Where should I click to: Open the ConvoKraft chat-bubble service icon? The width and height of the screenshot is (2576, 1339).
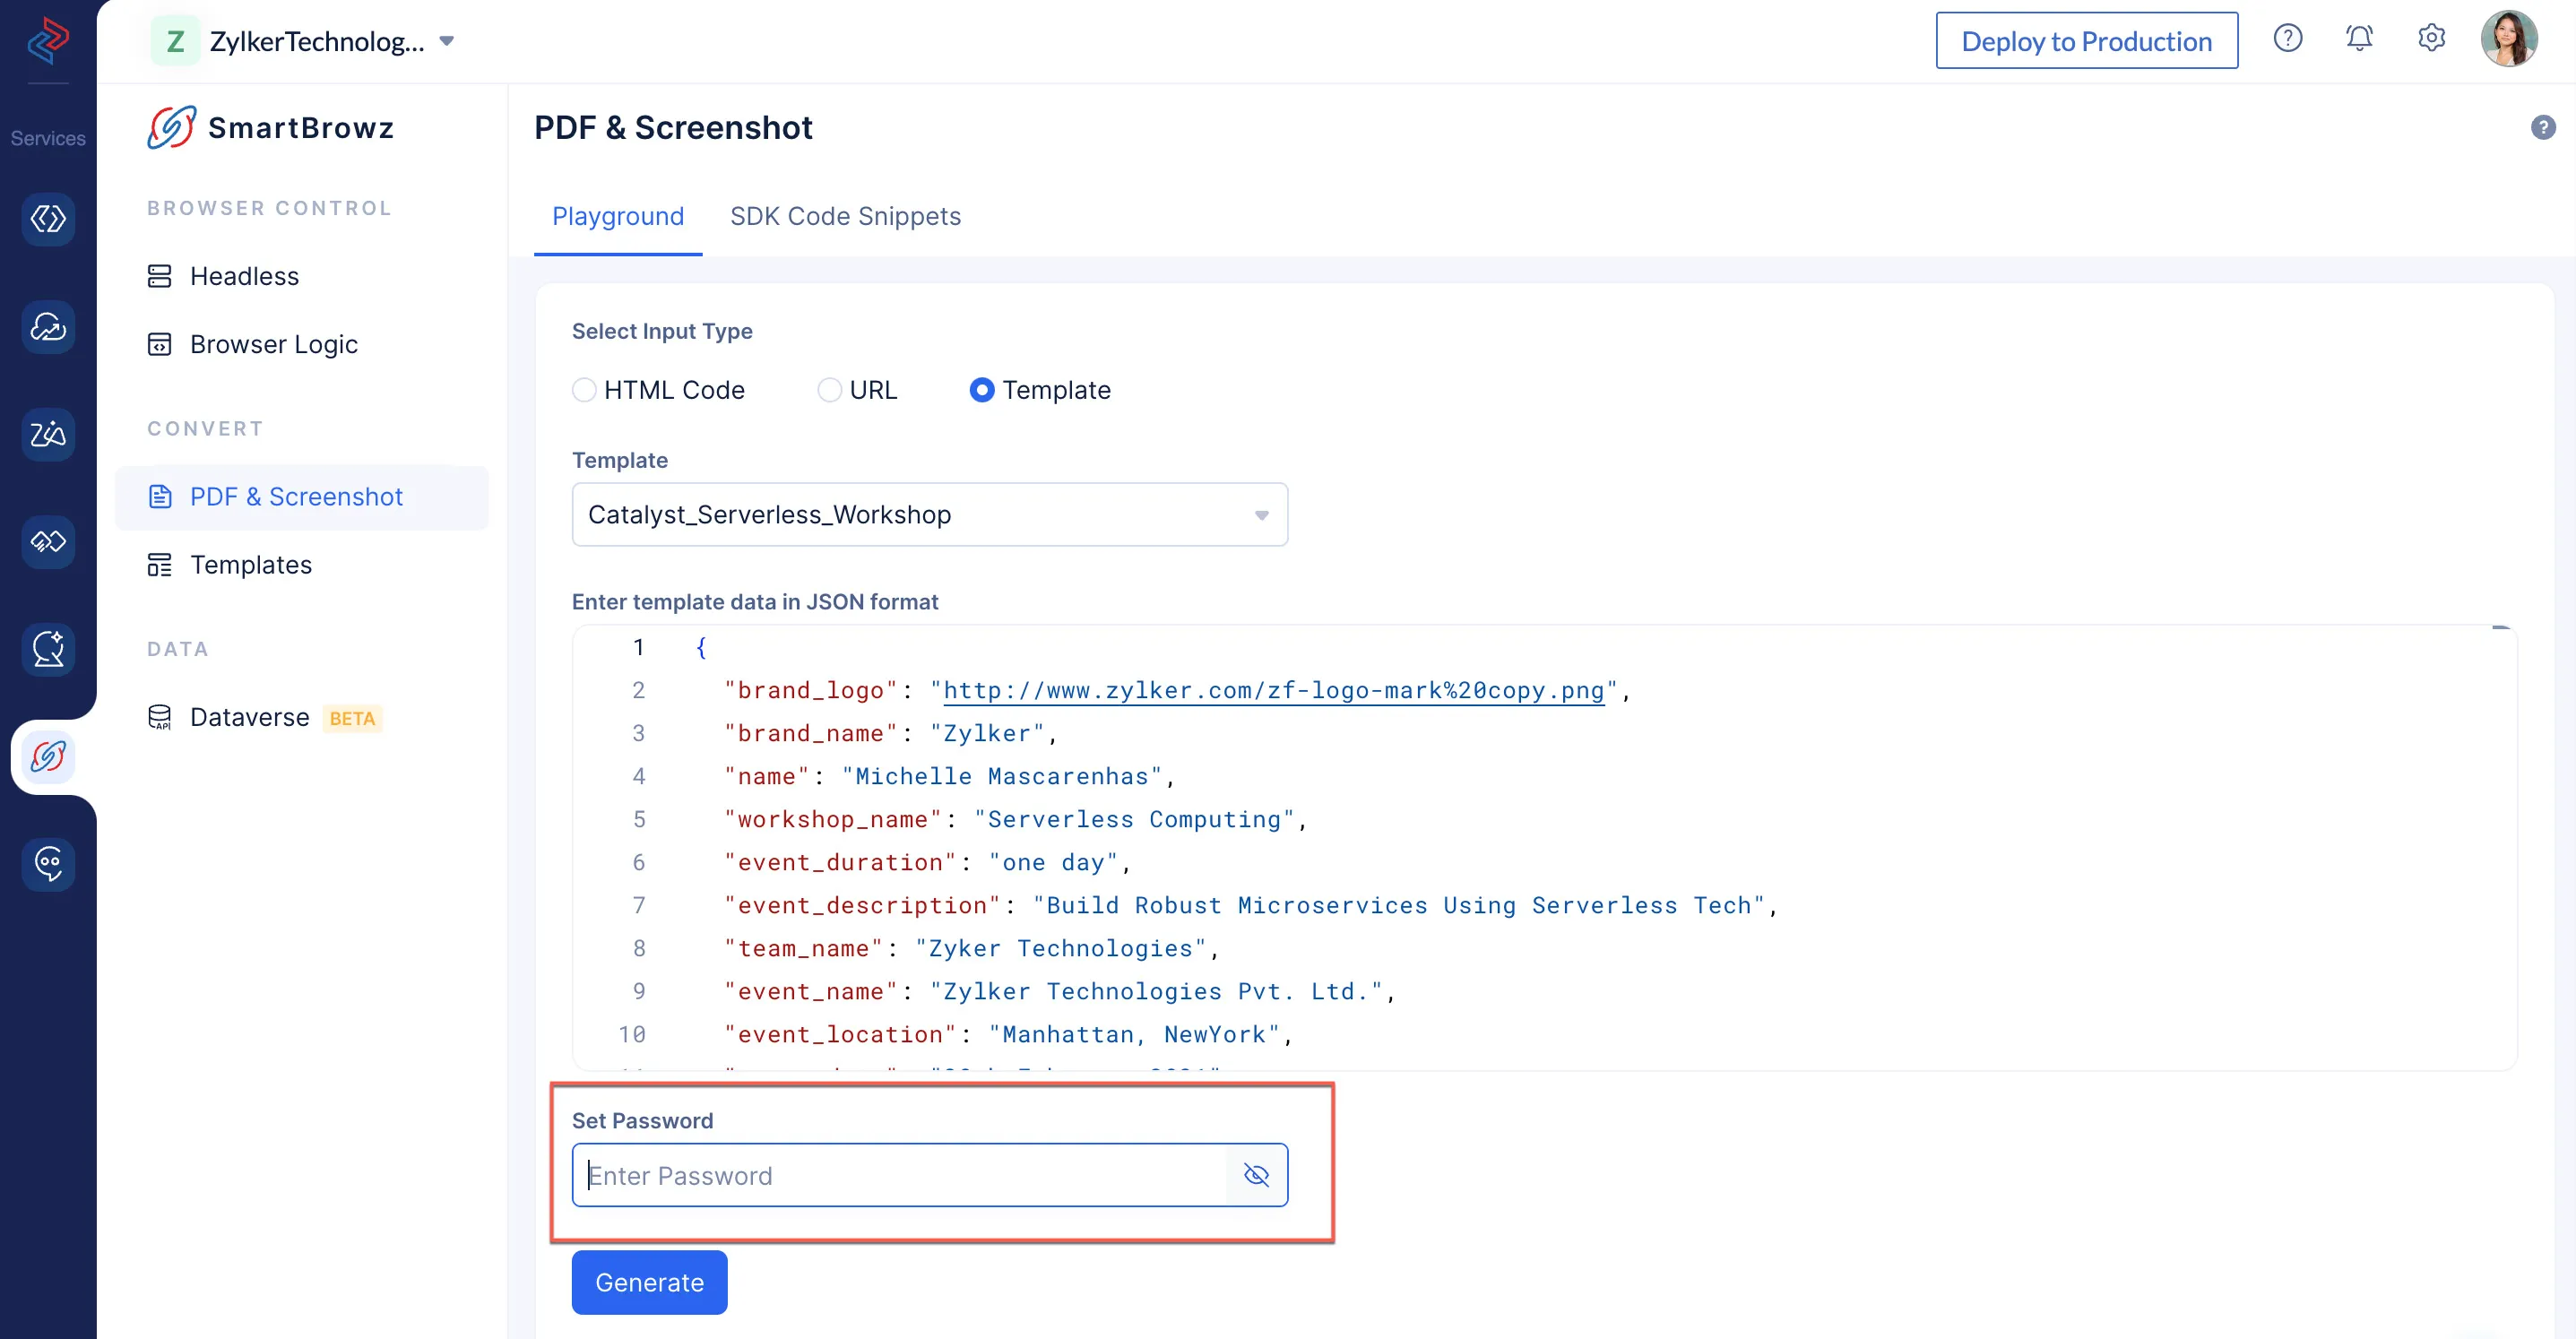[48, 864]
